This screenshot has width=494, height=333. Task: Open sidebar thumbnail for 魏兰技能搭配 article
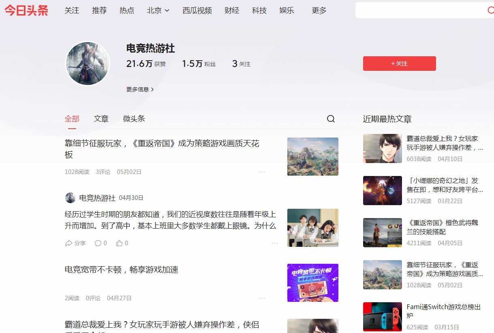pyautogui.click(x=383, y=233)
